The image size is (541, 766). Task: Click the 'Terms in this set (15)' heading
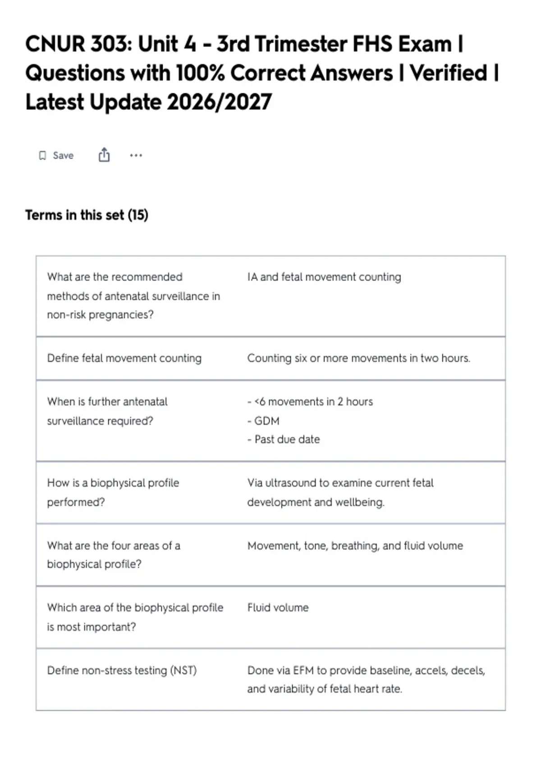pos(87,215)
